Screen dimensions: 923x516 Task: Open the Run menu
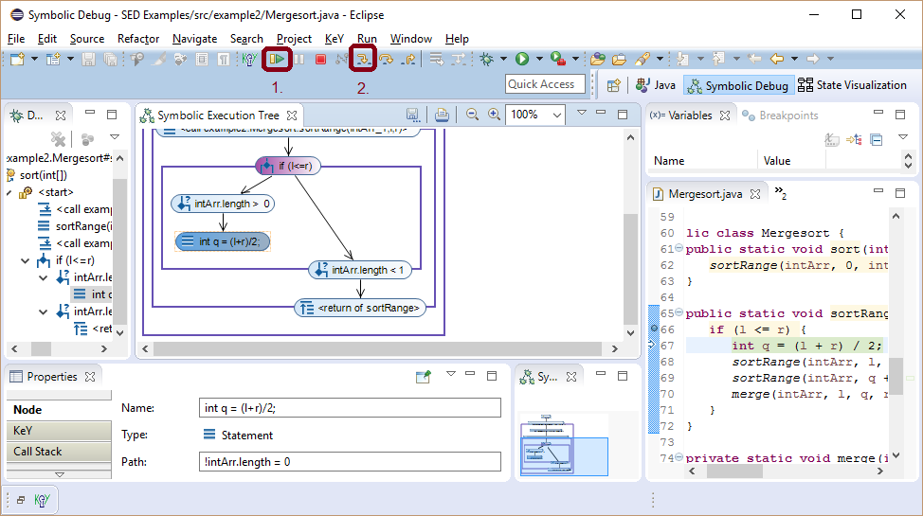367,39
